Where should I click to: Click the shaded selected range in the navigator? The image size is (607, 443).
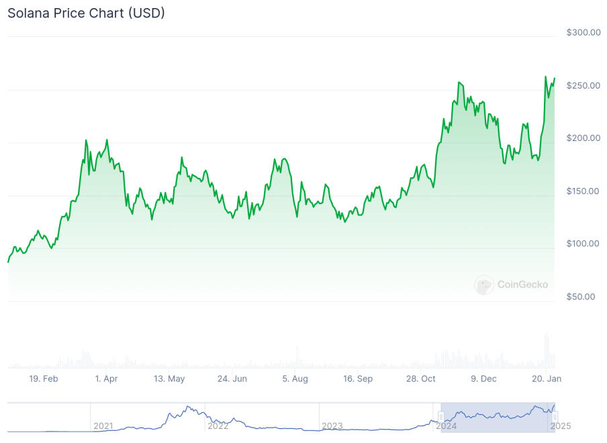(x=498, y=417)
